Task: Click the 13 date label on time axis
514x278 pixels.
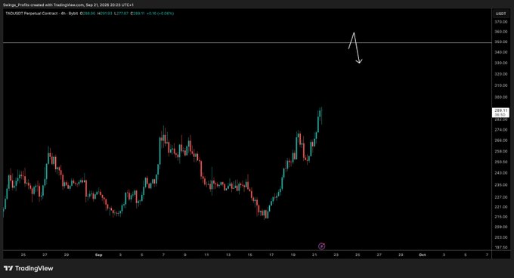Action: 228,255
